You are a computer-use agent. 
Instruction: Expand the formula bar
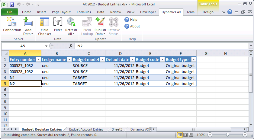251,46
